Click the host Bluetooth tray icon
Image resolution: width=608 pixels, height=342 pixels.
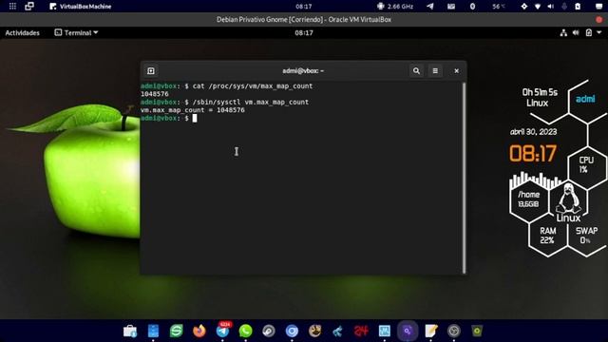coord(472,7)
